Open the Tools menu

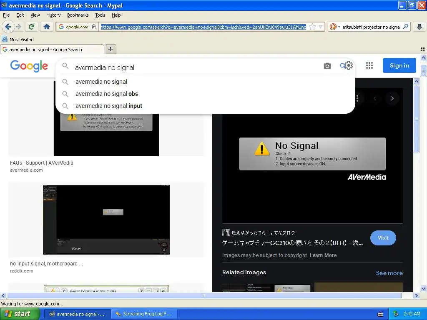pos(100,15)
